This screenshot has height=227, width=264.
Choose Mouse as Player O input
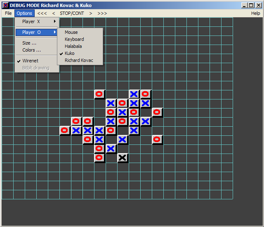[71, 32]
